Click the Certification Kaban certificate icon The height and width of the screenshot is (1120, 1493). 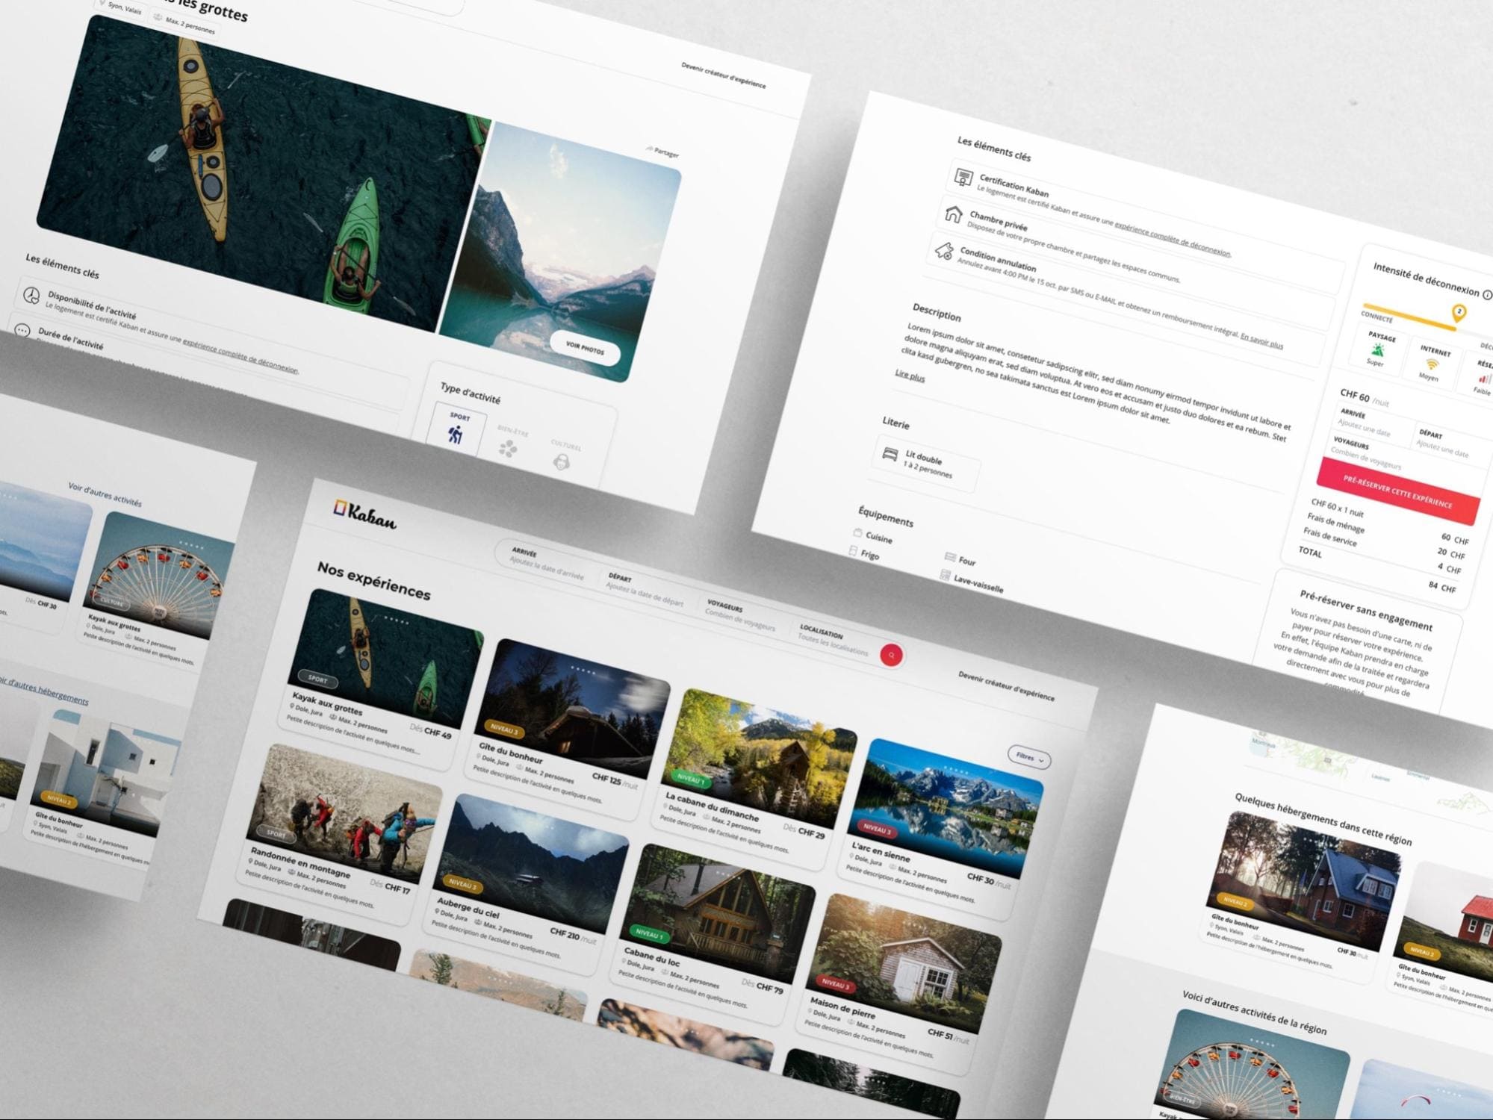[964, 178]
